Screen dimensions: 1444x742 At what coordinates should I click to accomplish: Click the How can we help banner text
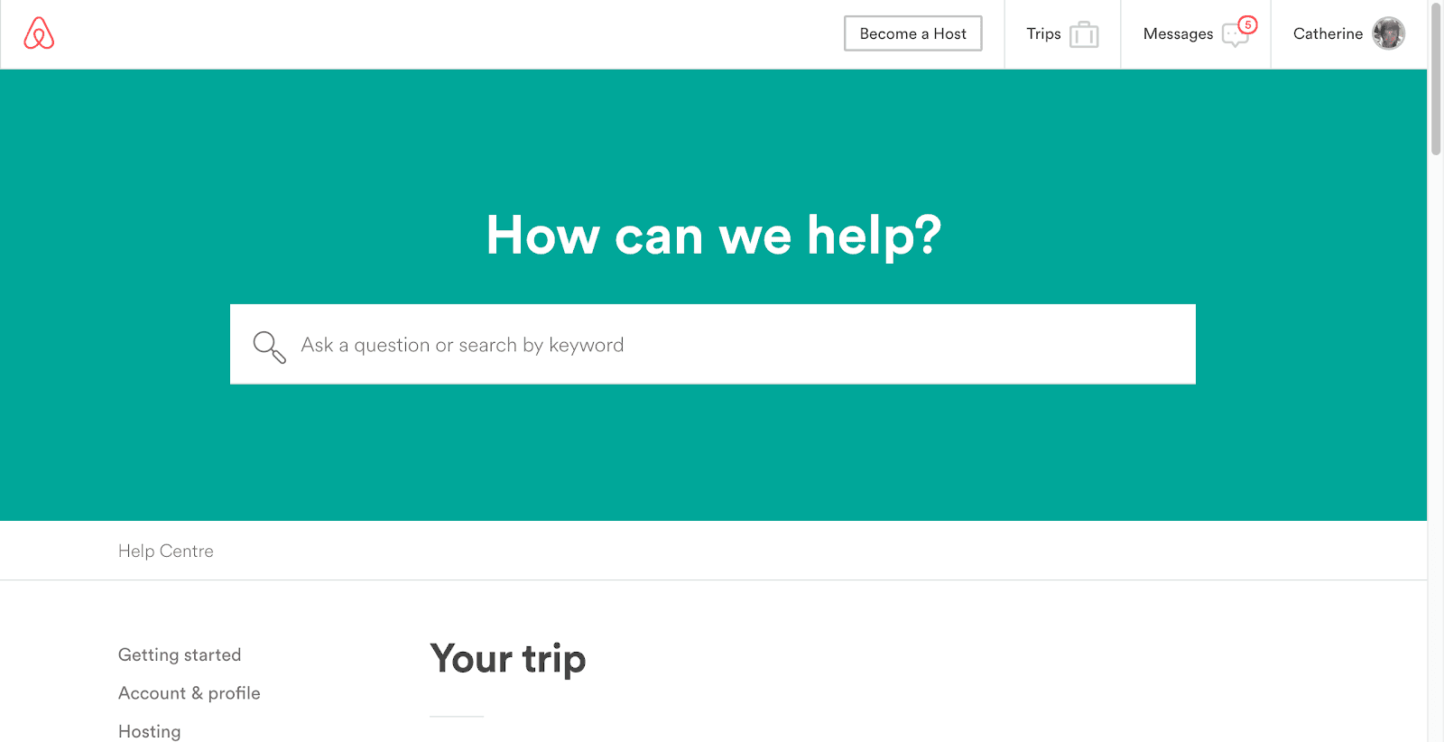click(712, 236)
